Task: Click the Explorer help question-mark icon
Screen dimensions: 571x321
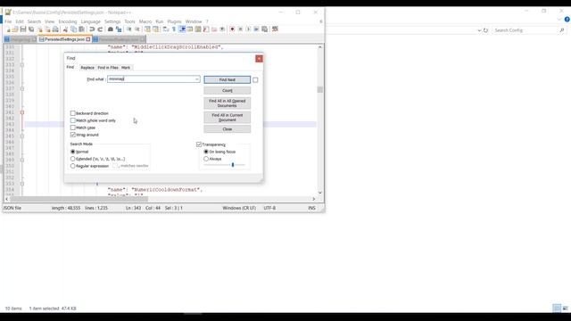Action: (567, 20)
